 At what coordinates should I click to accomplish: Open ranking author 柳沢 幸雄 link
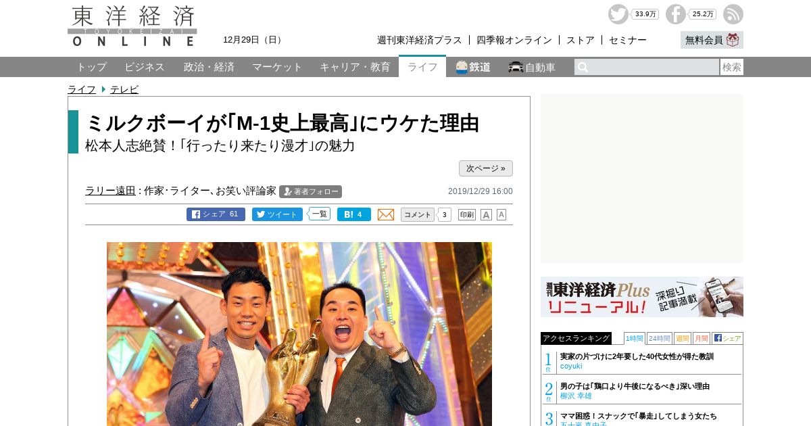coord(576,396)
